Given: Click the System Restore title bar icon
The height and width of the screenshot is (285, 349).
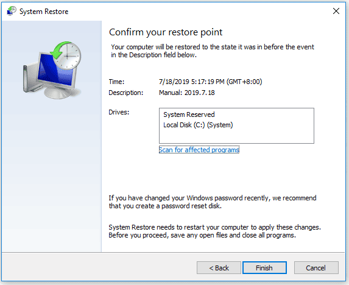Looking at the screenshot, I should [12, 11].
